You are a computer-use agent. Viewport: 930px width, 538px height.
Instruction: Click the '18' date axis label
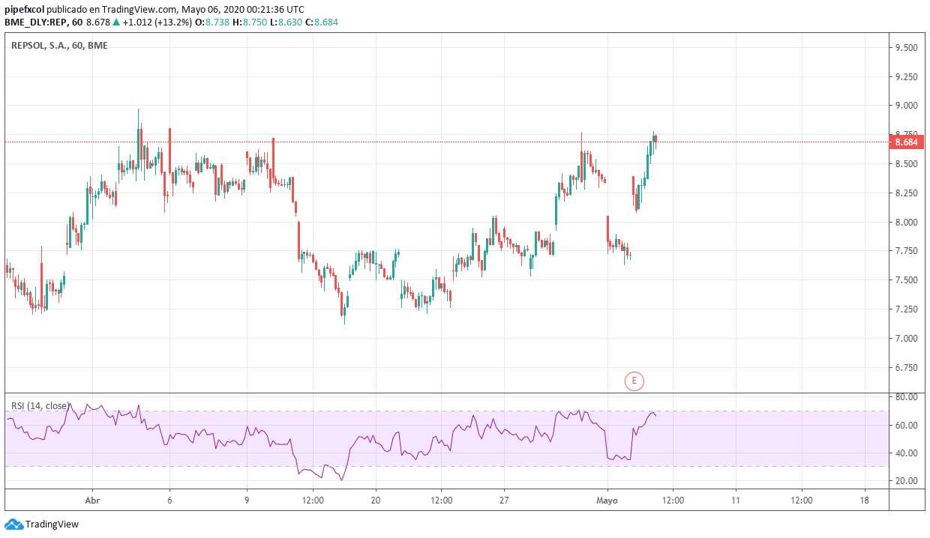point(865,500)
